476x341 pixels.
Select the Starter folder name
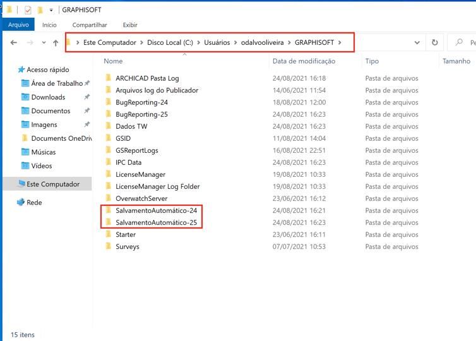click(x=126, y=234)
